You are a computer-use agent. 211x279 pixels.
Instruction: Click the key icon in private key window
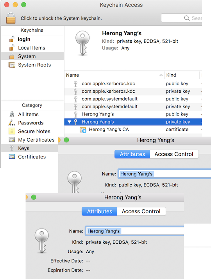pyautogui.click(x=41, y=241)
